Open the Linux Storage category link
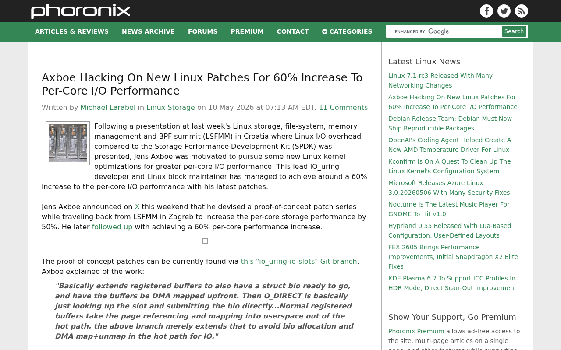561x350 pixels. (170, 108)
